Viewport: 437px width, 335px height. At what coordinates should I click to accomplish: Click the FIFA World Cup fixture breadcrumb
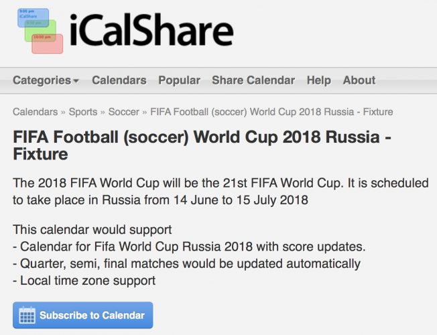tap(271, 112)
